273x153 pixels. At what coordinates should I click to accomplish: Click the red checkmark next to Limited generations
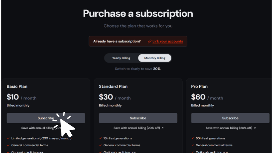8,138
